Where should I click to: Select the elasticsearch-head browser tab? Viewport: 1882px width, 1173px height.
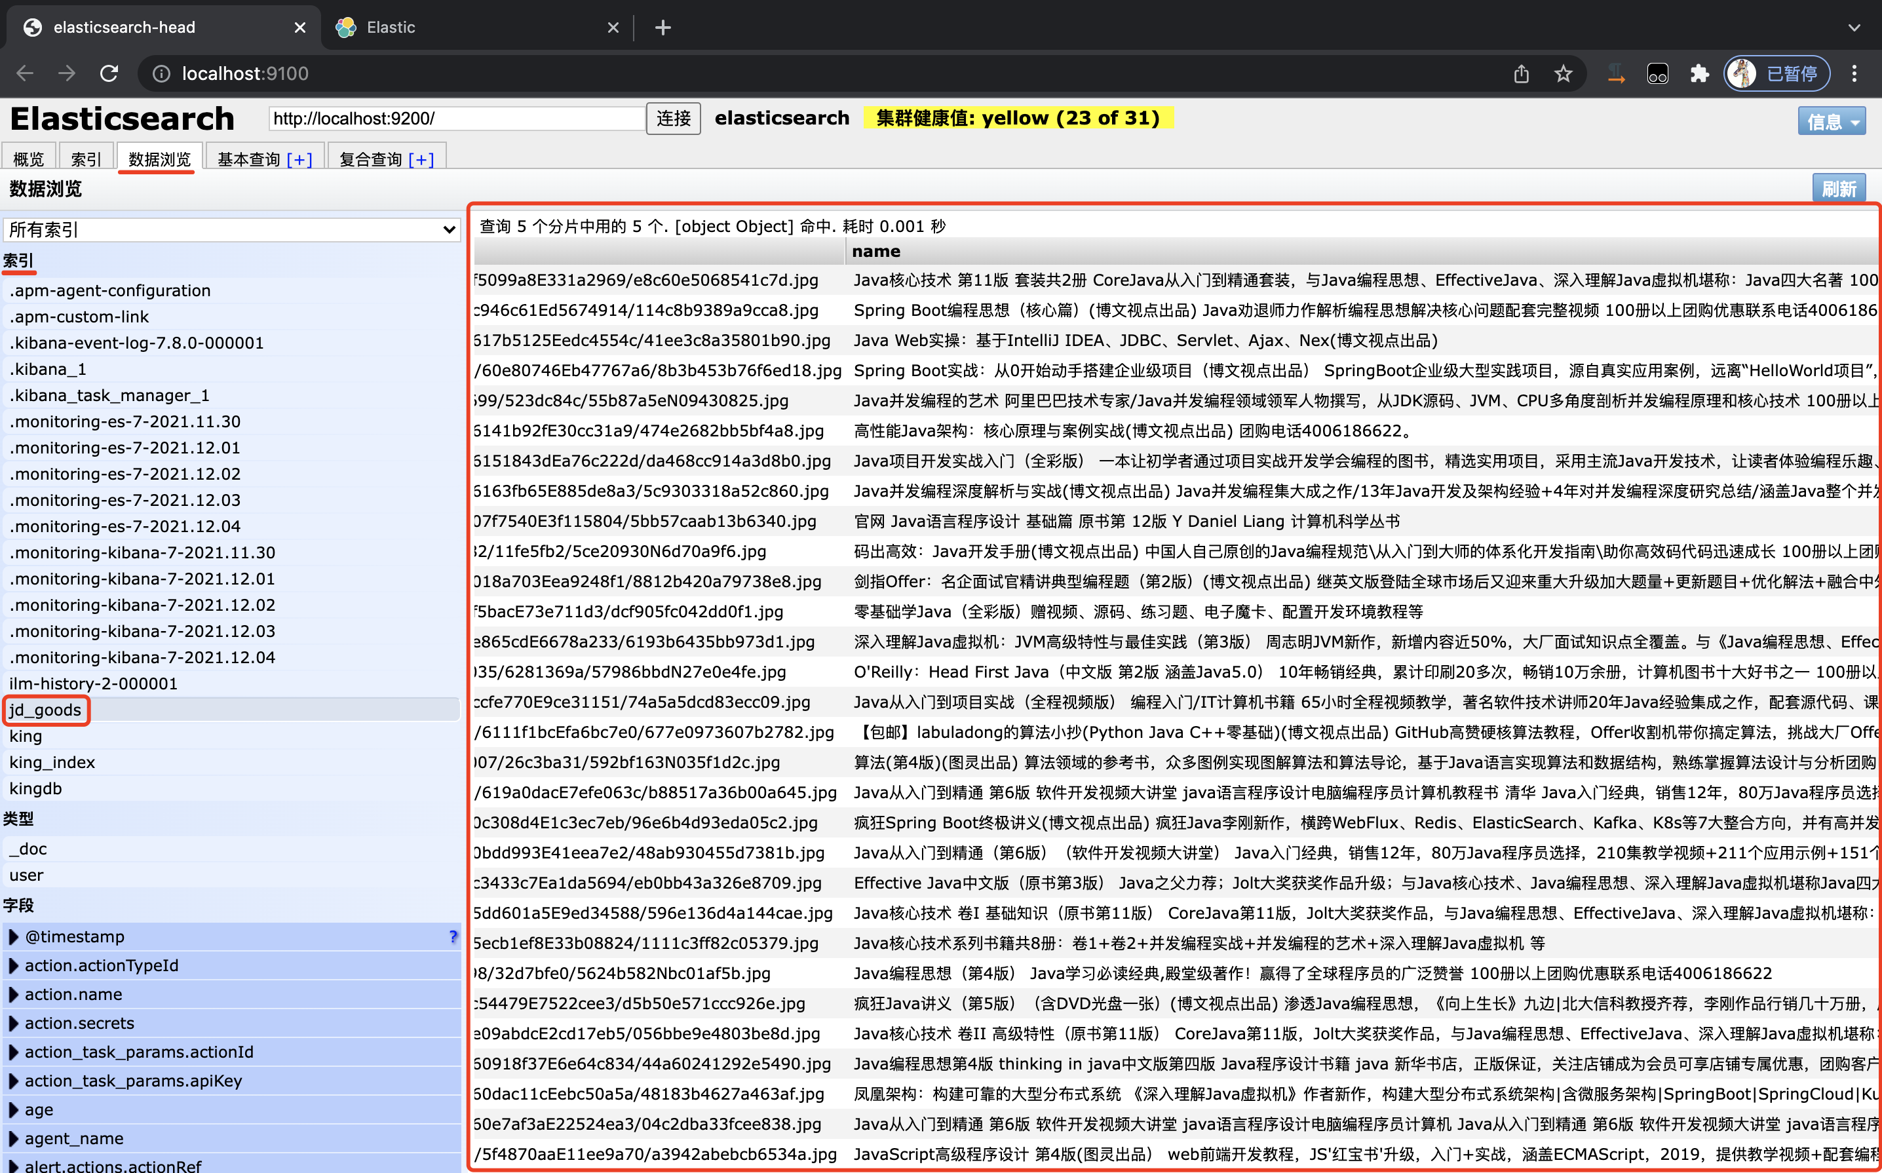163,28
